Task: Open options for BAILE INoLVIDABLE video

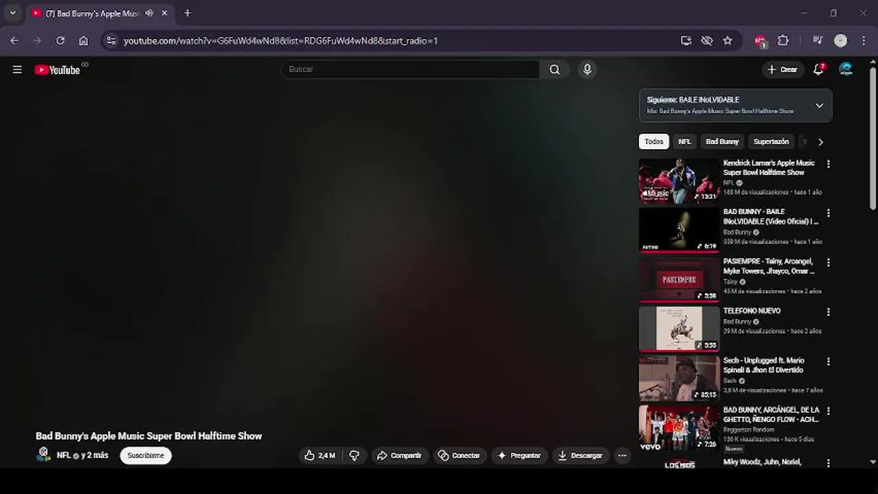Action: pos(828,213)
